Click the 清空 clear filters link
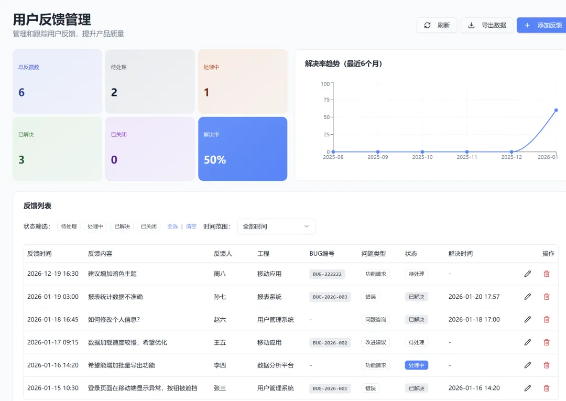The height and width of the screenshot is (401, 566). coord(191,226)
